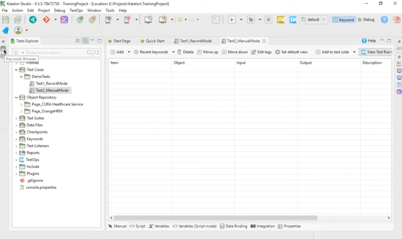Open the Git integration icon
The height and width of the screenshot is (239, 402).
click(x=46, y=20)
